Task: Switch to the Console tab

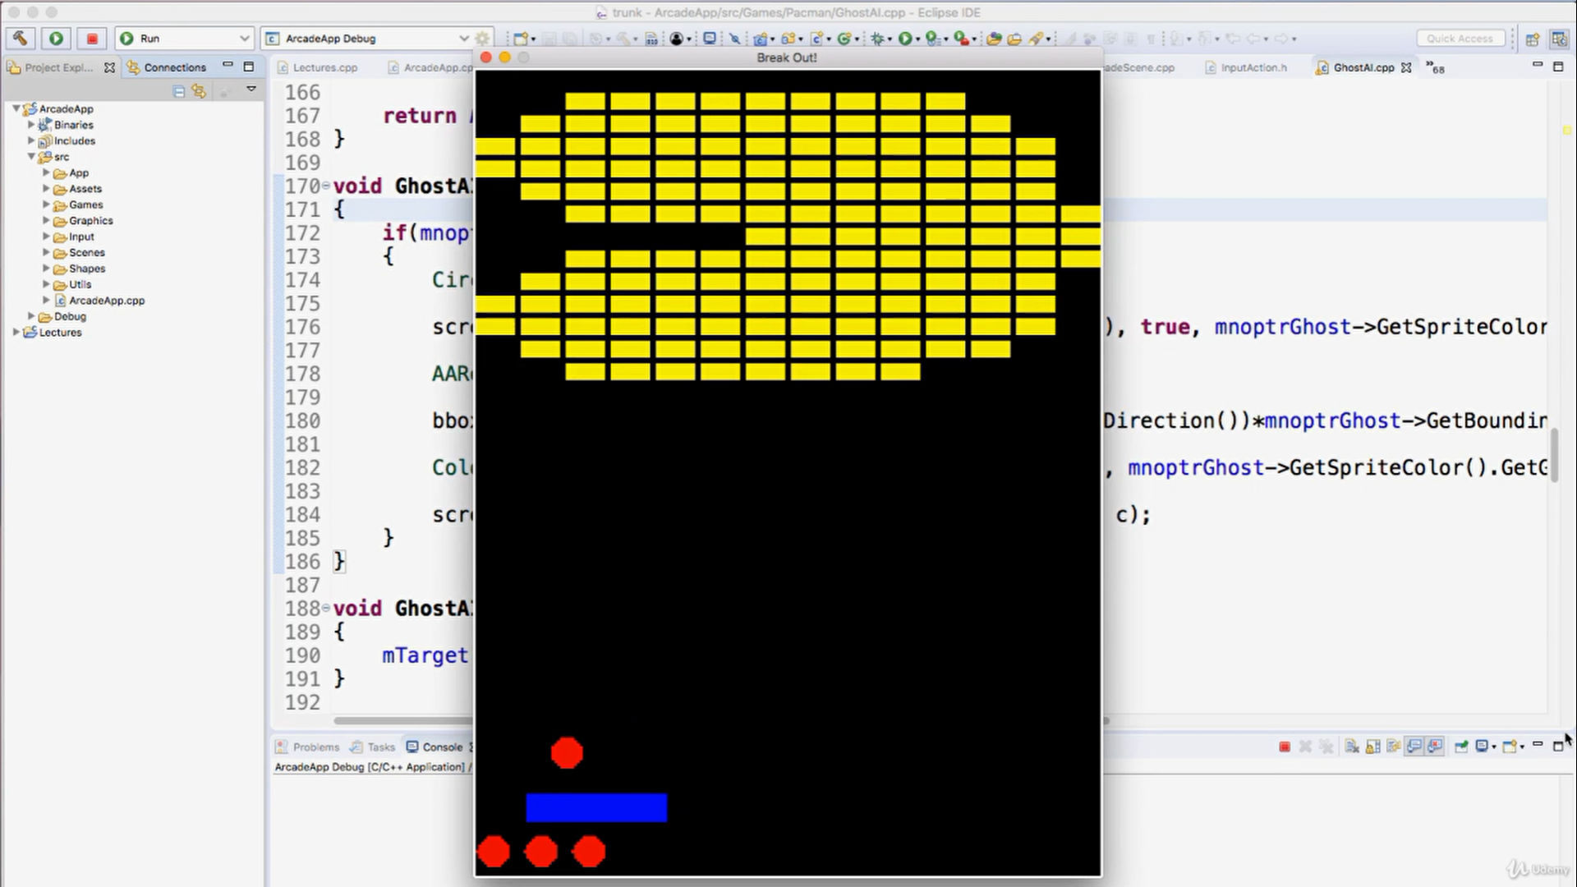Action: click(x=435, y=747)
